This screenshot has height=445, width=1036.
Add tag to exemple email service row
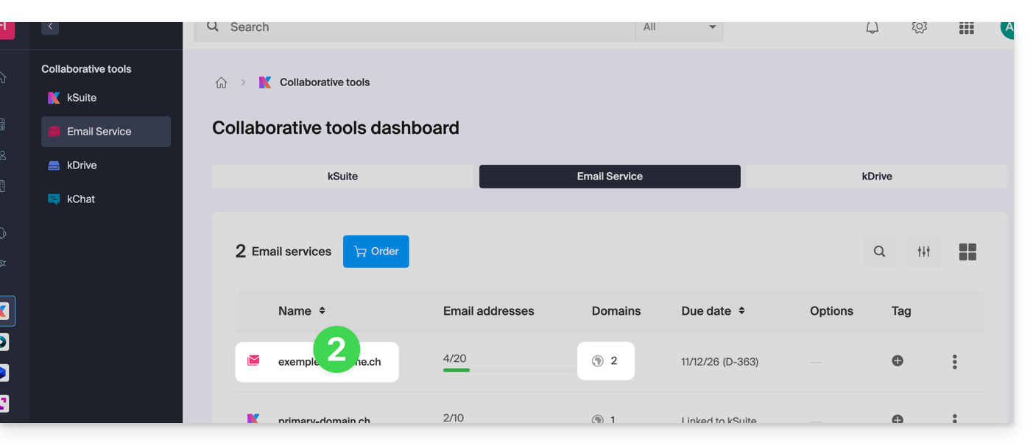point(897,361)
